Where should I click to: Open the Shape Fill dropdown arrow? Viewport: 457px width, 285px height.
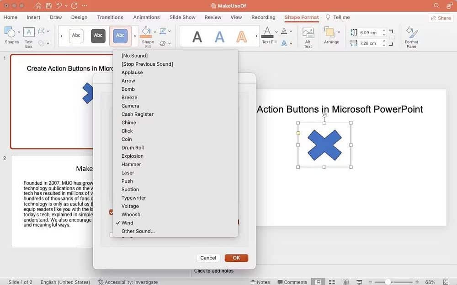point(156,32)
